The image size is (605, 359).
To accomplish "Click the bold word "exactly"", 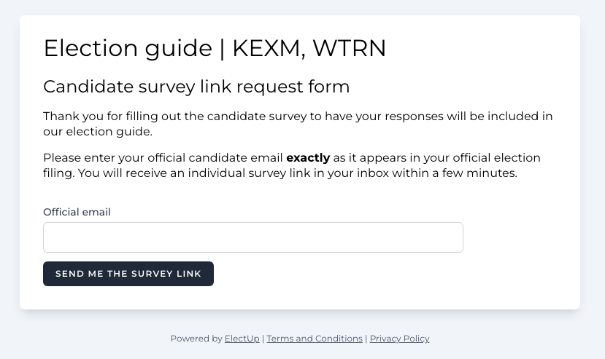I will (x=308, y=158).
